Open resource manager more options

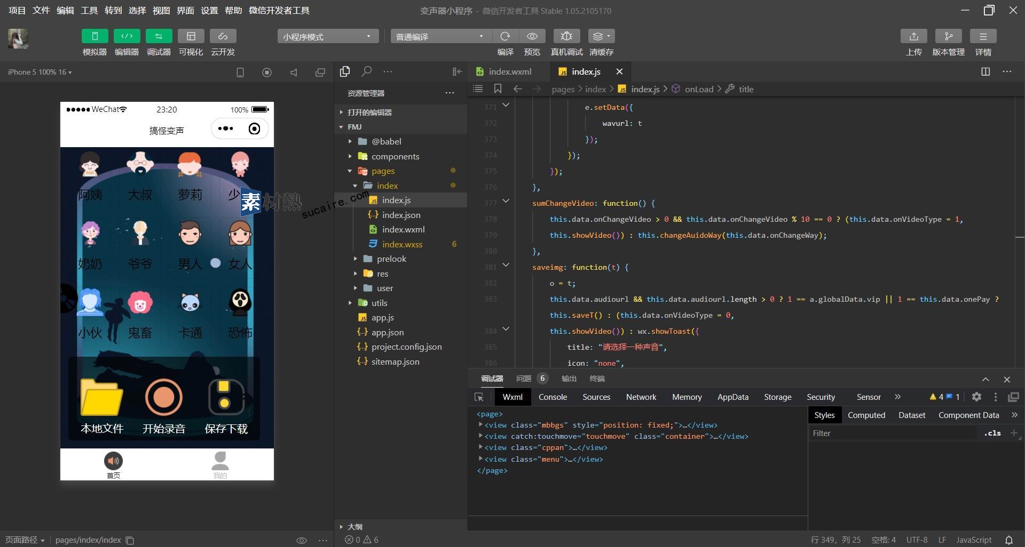click(450, 93)
